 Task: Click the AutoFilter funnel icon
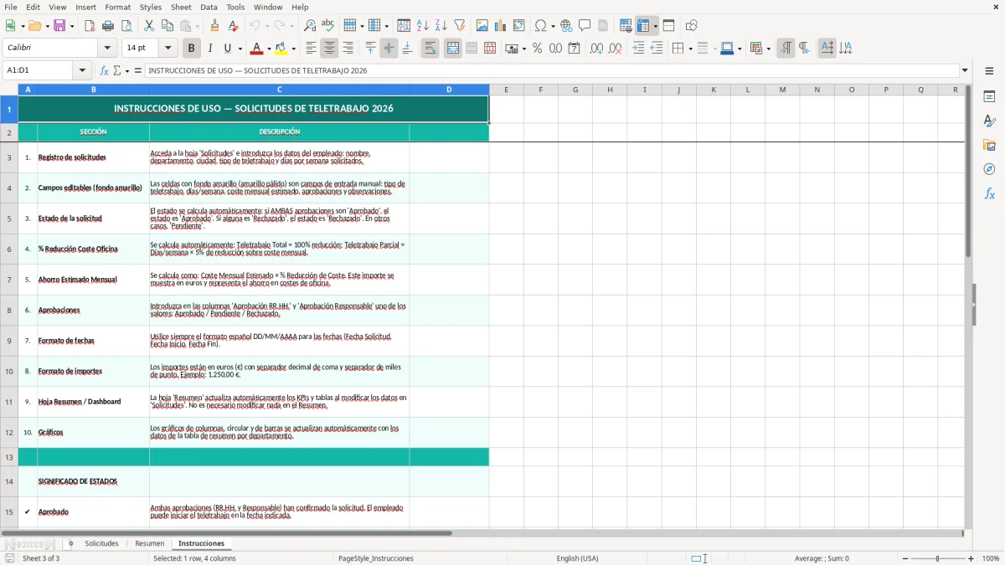(460, 26)
